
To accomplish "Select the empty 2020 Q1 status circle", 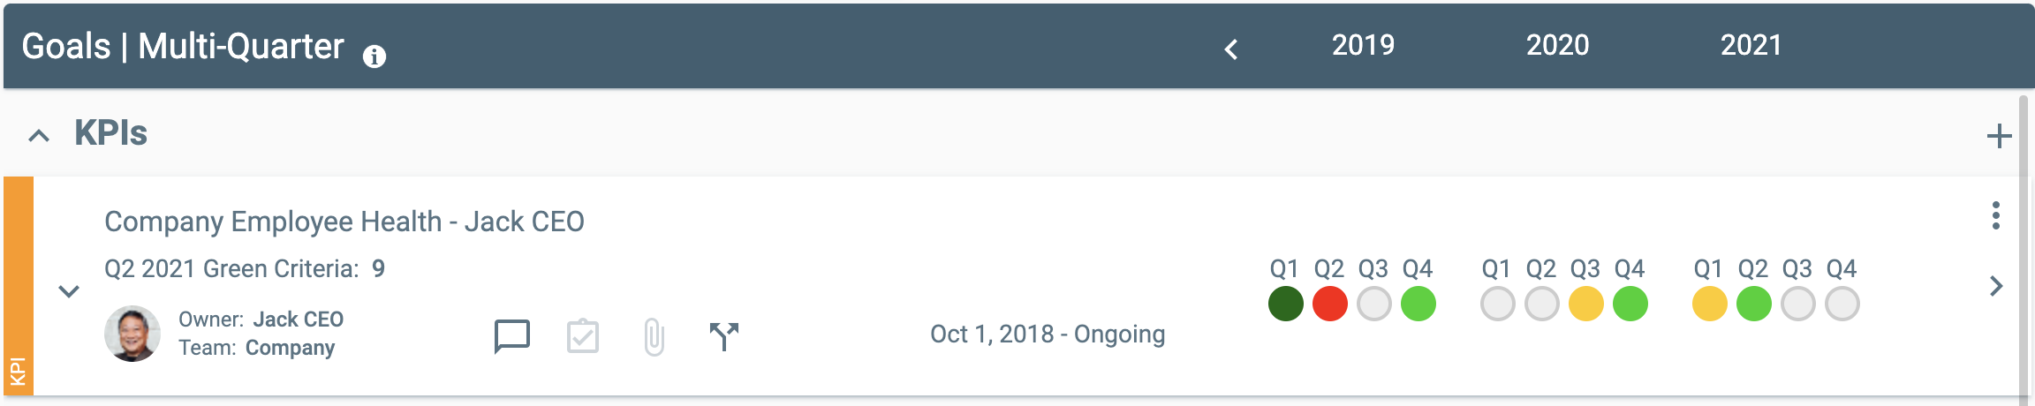I will point(1497,304).
